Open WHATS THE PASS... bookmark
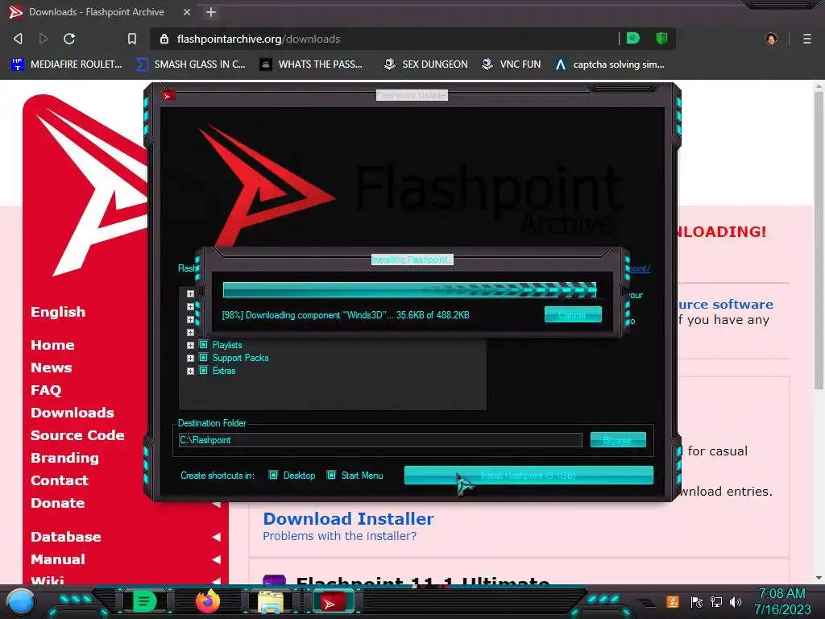This screenshot has height=619, width=825. [312, 64]
